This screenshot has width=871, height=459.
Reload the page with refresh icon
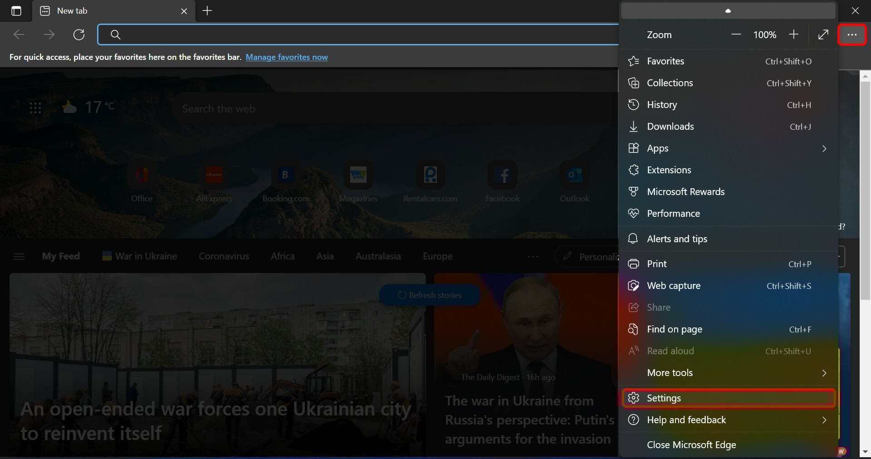(x=79, y=34)
